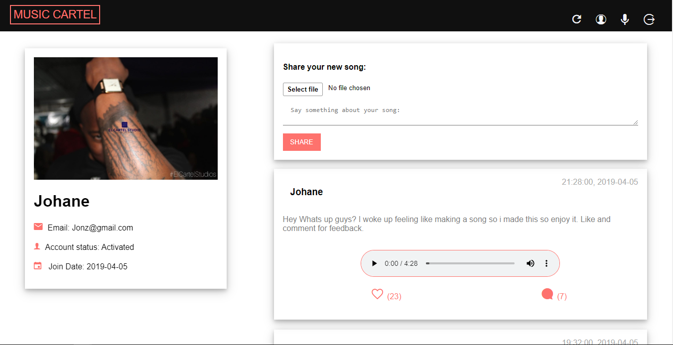
Task: Click the MUSIC CARTEL logo
Action: [x=55, y=14]
